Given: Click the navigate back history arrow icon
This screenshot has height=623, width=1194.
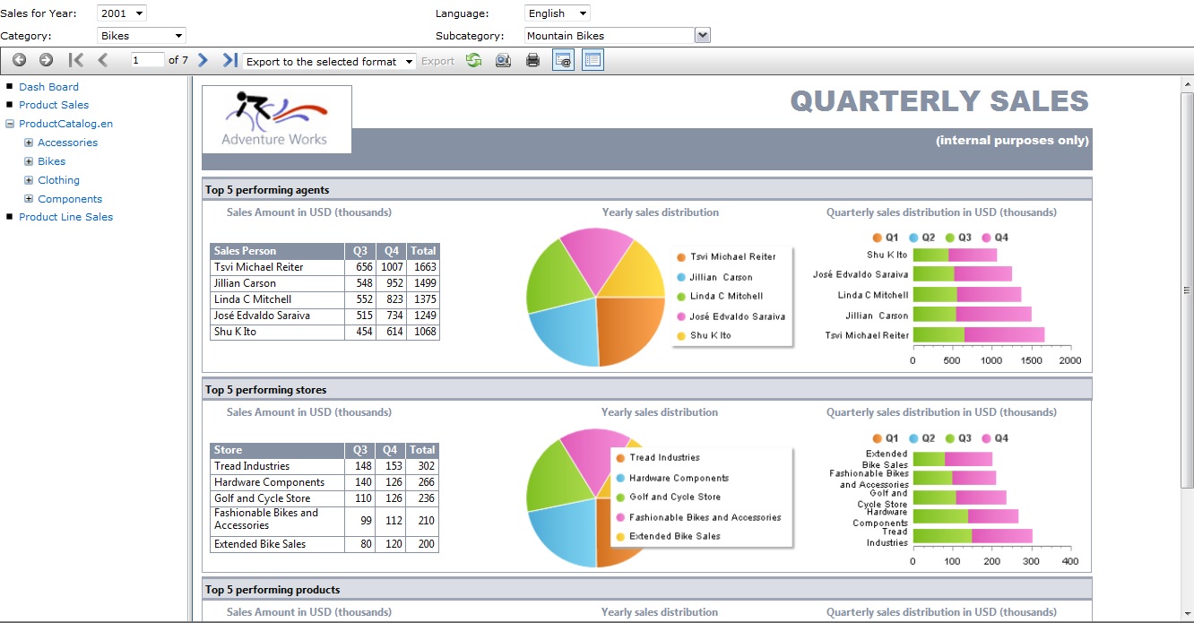Looking at the screenshot, I should point(19,60).
